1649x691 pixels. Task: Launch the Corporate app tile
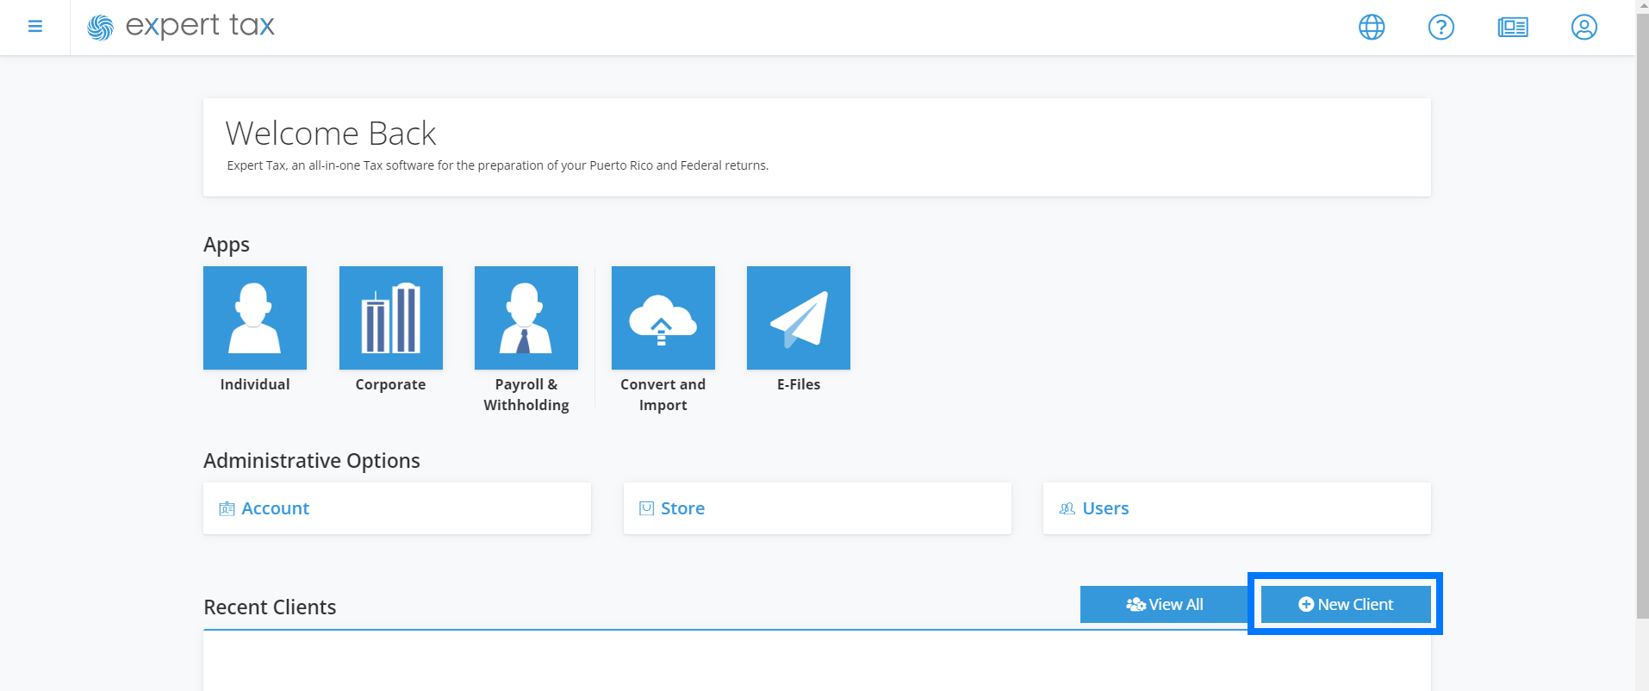391,318
